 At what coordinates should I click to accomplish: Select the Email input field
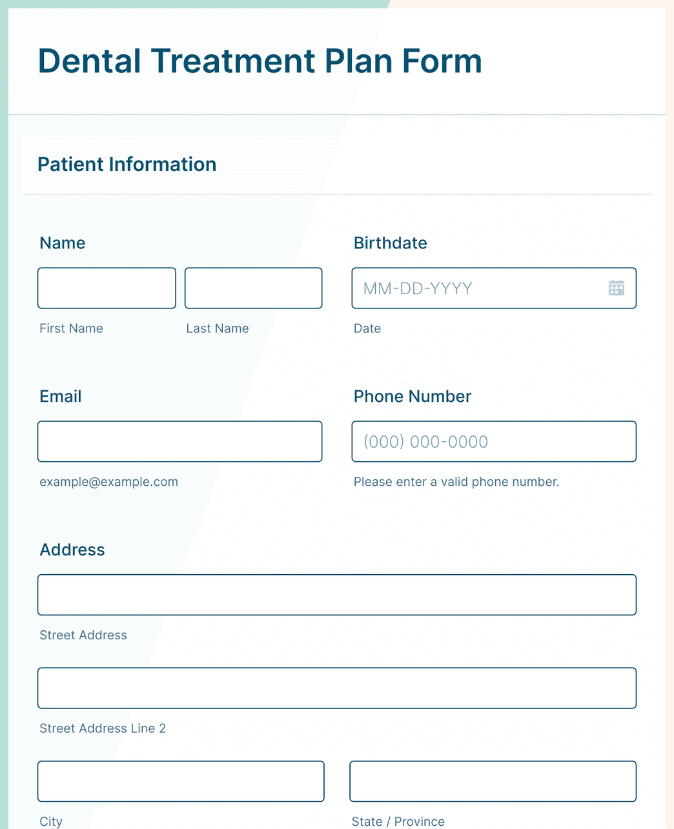click(179, 441)
